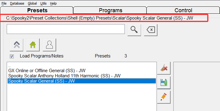Open the Database menu
Image resolution: width=220 pixels, height=111 pixels.
pyautogui.click(x=17, y=3)
